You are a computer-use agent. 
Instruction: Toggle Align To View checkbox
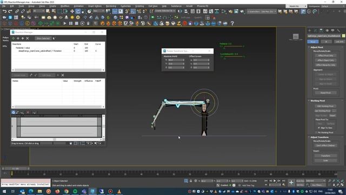[319, 128]
